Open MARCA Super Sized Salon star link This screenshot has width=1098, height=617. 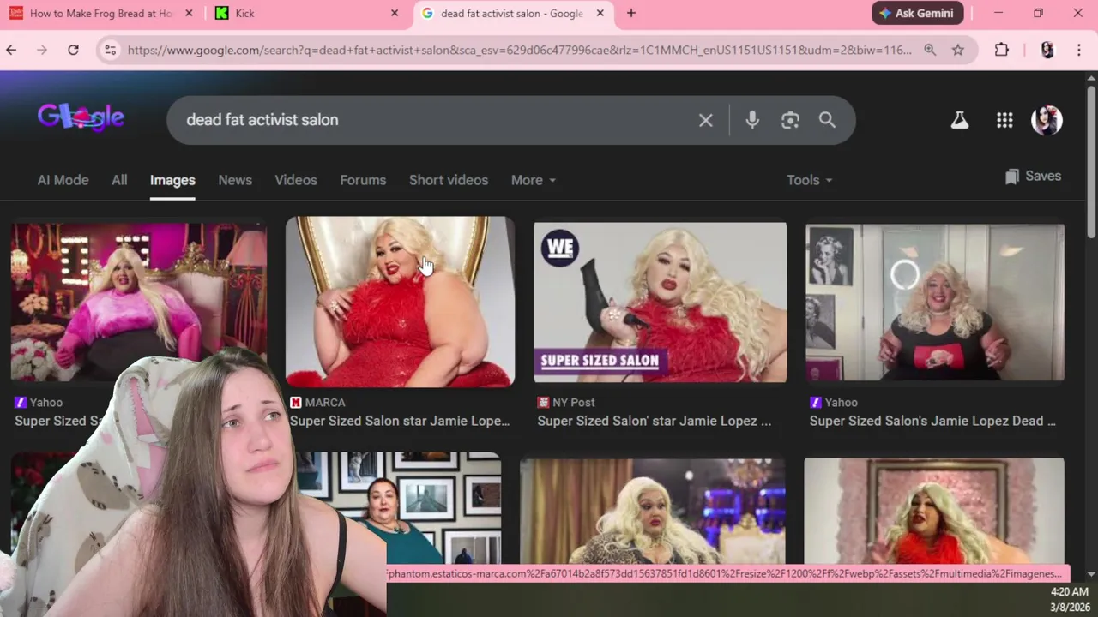(400, 421)
